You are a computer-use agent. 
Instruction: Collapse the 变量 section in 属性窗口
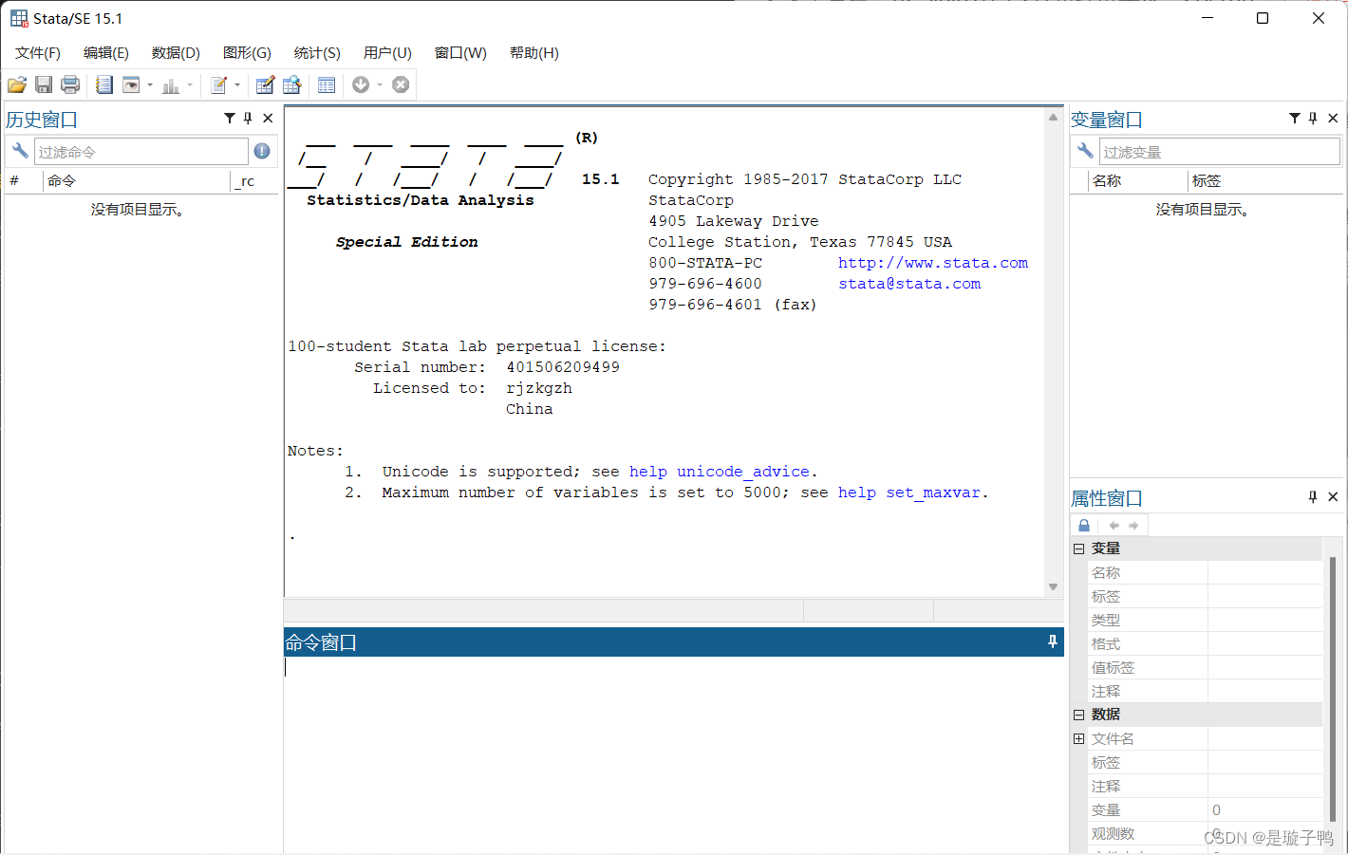click(1078, 548)
